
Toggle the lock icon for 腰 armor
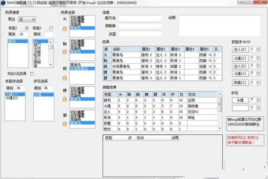[x=65, y=99]
